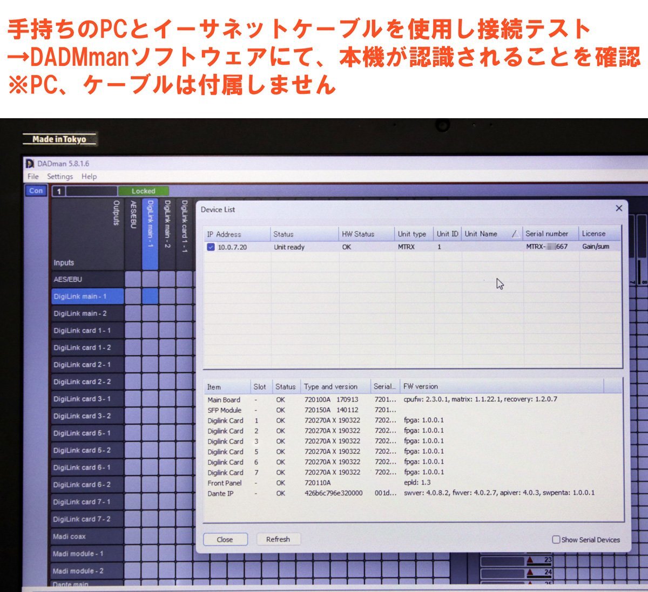Image resolution: width=648 pixels, height=592 pixels.
Task: Open the Help menu
Action: [89, 176]
